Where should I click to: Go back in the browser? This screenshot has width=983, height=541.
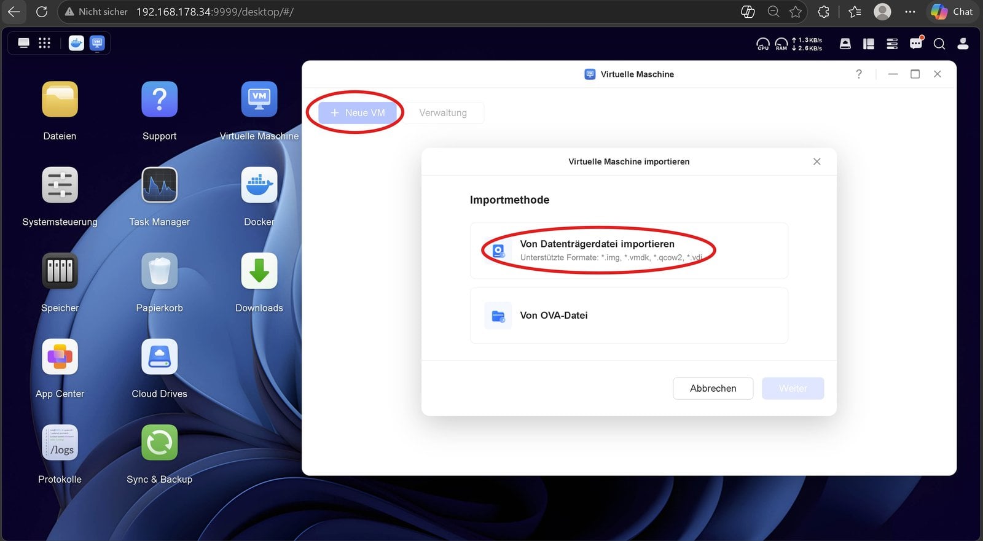(x=14, y=12)
